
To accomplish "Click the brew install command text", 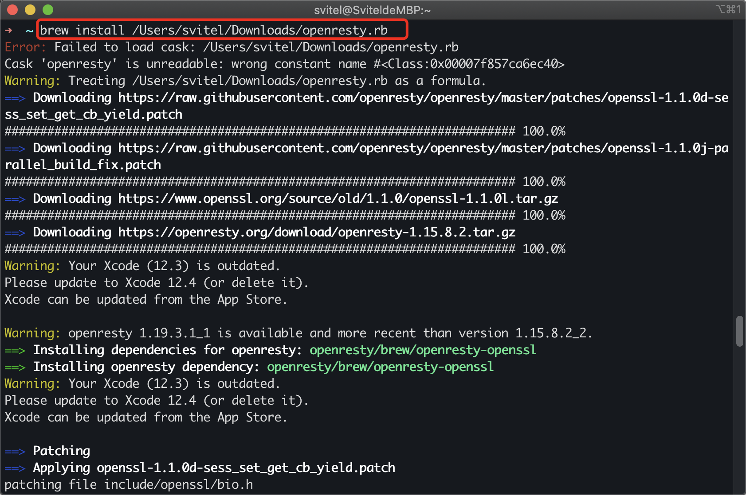I will pyautogui.click(x=214, y=30).
